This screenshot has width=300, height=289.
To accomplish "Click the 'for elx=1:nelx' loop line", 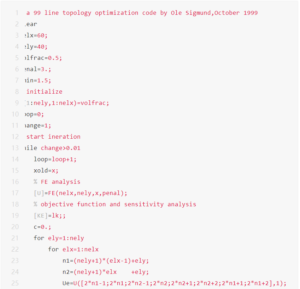I will coord(73,250).
